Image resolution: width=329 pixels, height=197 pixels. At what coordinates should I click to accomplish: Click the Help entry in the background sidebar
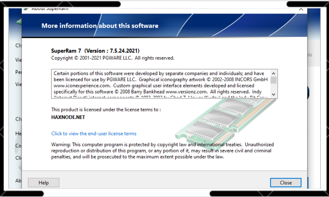pos(18,134)
